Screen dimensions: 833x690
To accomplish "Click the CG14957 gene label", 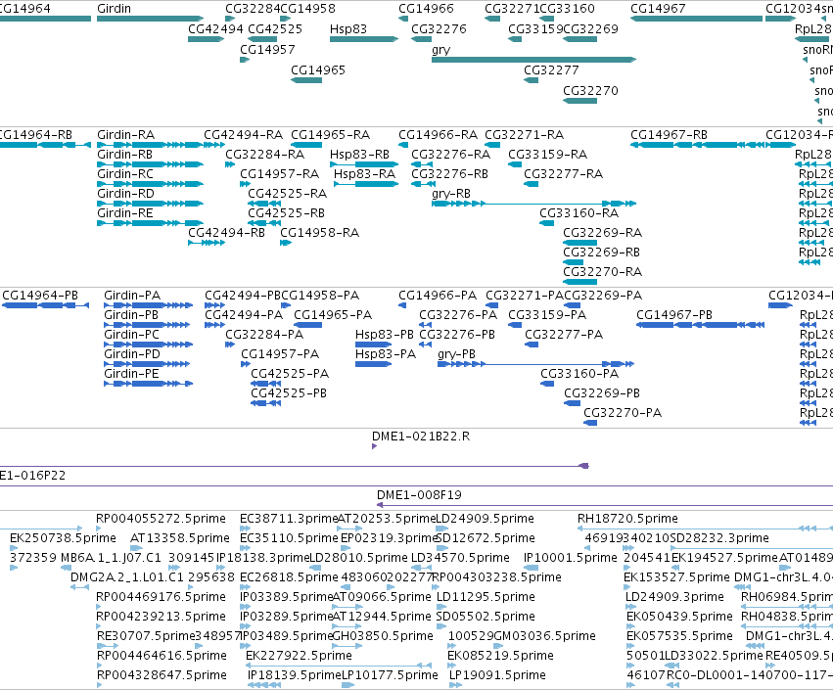I will [267, 50].
